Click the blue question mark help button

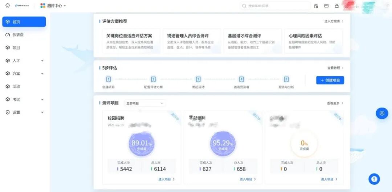(374, 179)
